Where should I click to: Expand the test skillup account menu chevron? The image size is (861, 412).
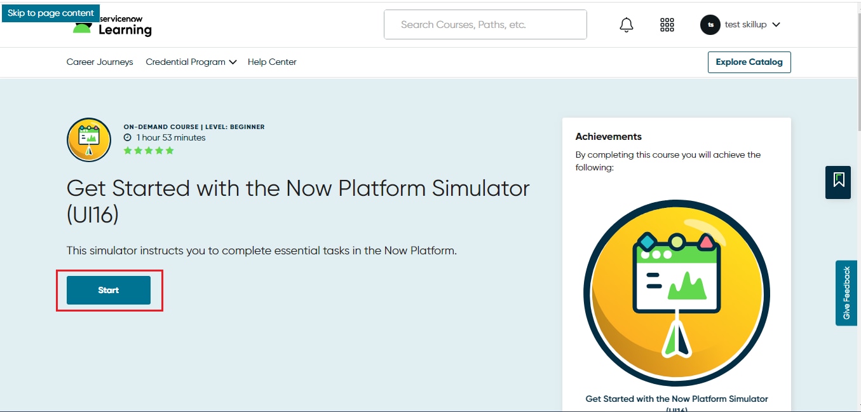pos(776,25)
